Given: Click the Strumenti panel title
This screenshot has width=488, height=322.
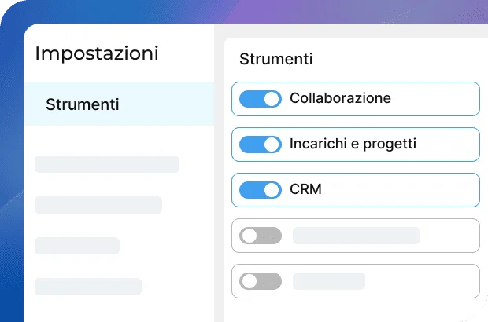Looking at the screenshot, I should click(275, 59).
